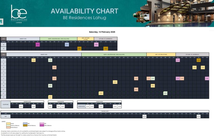Select maisonette M-01

click(50, 106)
